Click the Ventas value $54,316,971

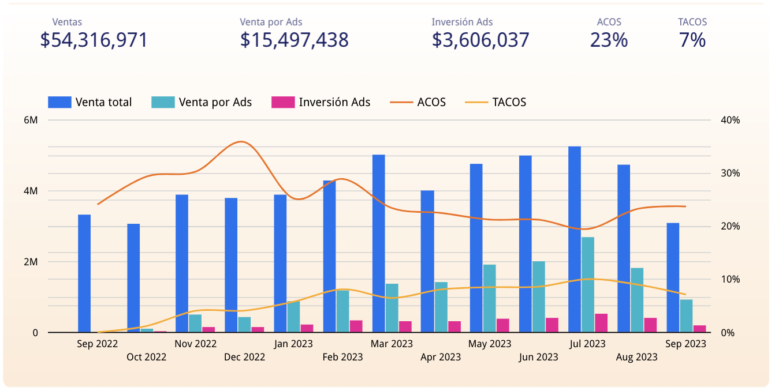click(x=94, y=40)
